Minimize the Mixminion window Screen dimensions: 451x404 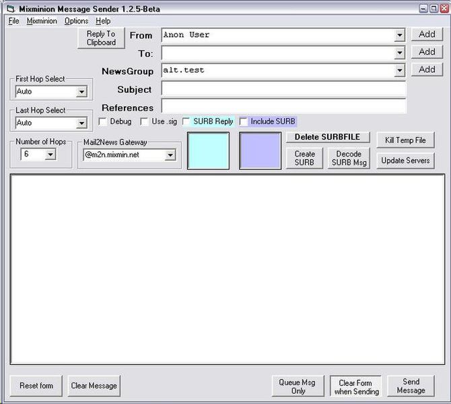point(423,8)
